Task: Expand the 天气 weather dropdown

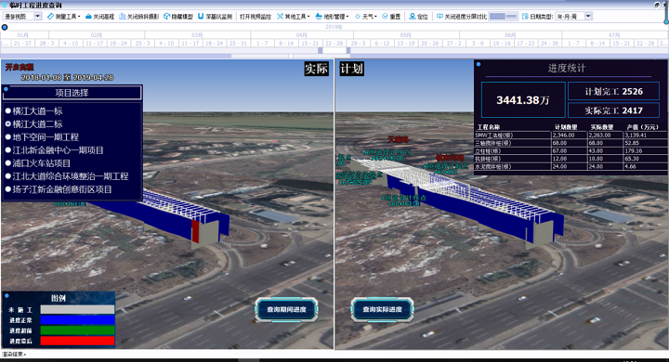Action: [367, 16]
